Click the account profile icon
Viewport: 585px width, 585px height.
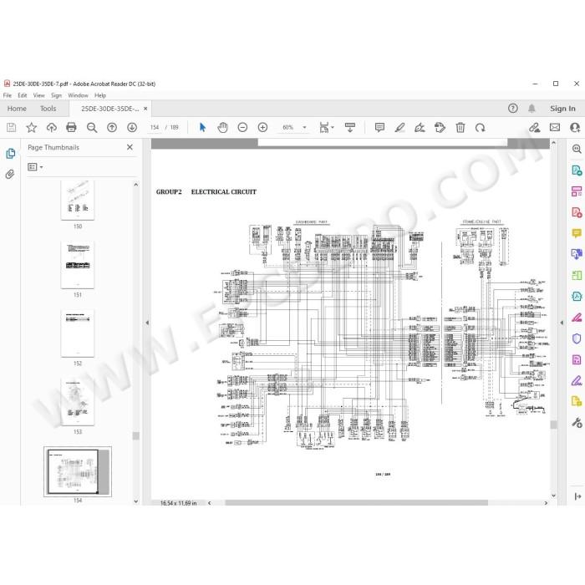coord(575,128)
